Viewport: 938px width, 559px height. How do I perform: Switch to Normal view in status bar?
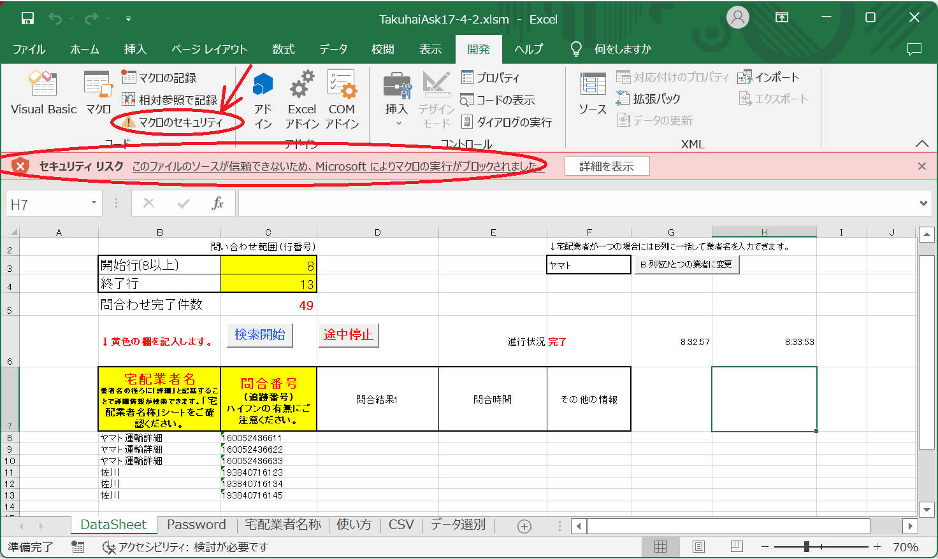pyautogui.click(x=661, y=547)
